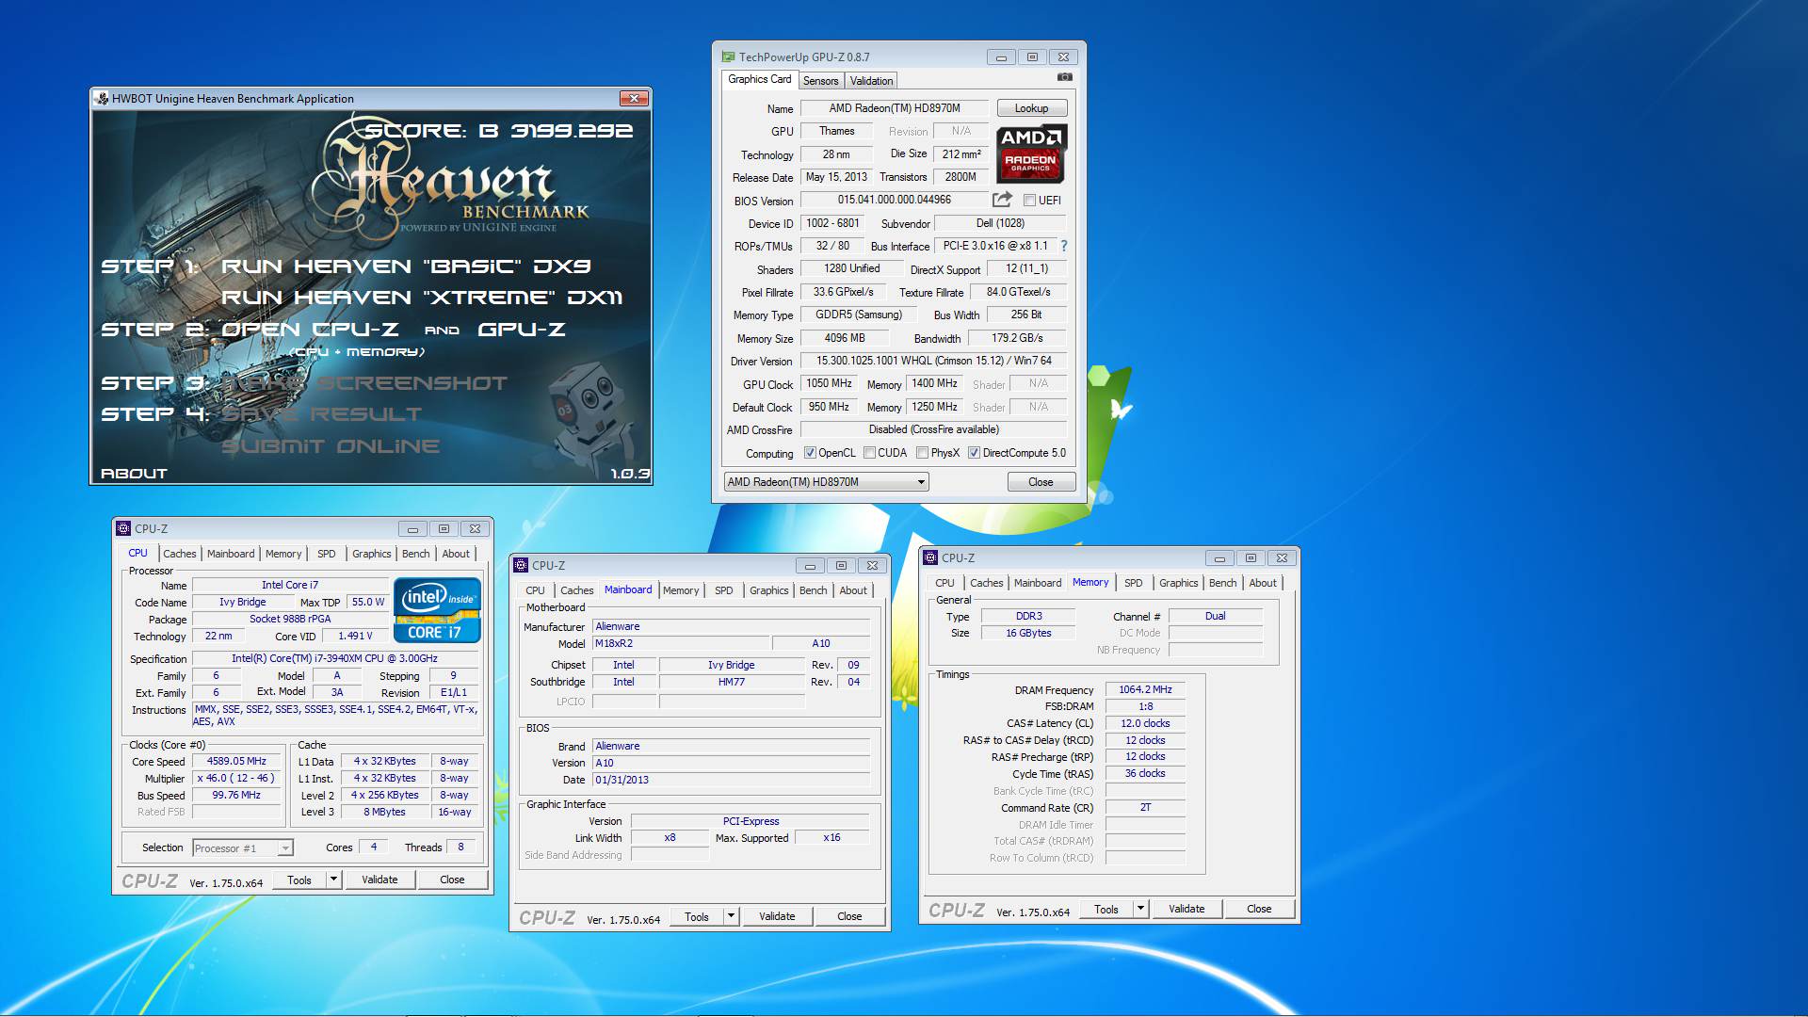The width and height of the screenshot is (1808, 1017).
Task: Toggle the PhysX checkbox
Action: click(923, 453)
